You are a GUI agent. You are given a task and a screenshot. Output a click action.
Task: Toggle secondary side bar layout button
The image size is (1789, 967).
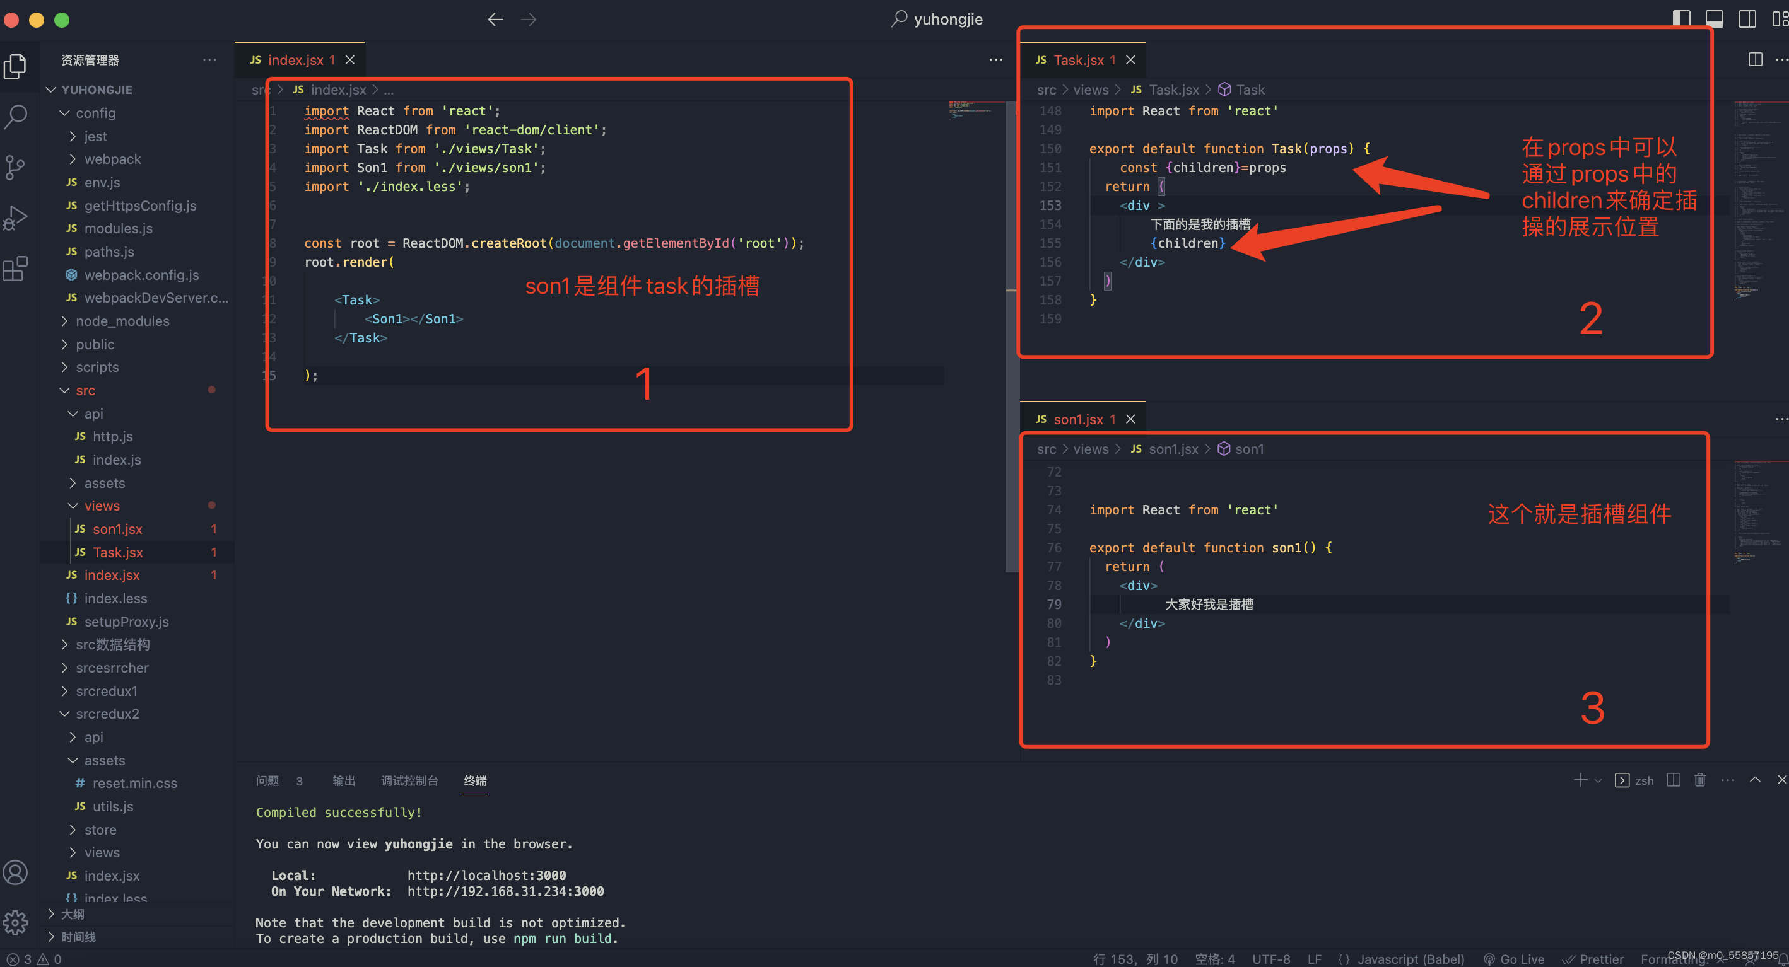point(1747,19)
